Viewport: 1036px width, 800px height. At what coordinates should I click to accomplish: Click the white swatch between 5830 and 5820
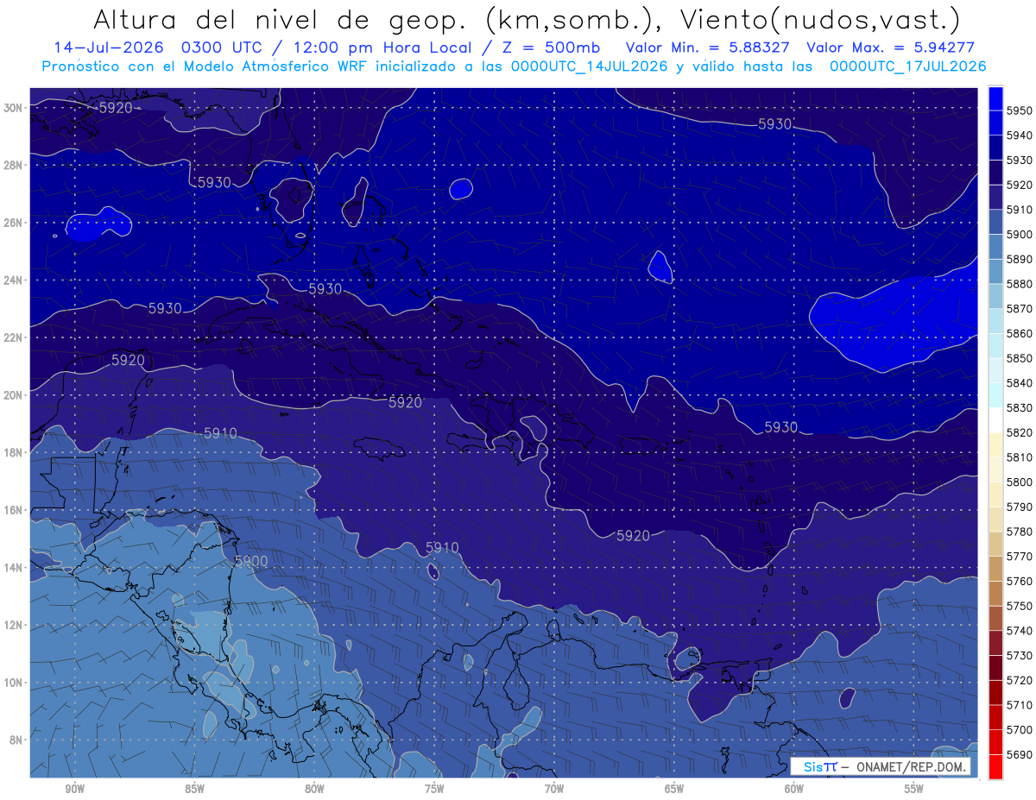(995, 419)
